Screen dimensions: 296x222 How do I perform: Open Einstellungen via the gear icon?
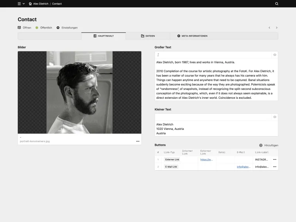coord(57,27)
